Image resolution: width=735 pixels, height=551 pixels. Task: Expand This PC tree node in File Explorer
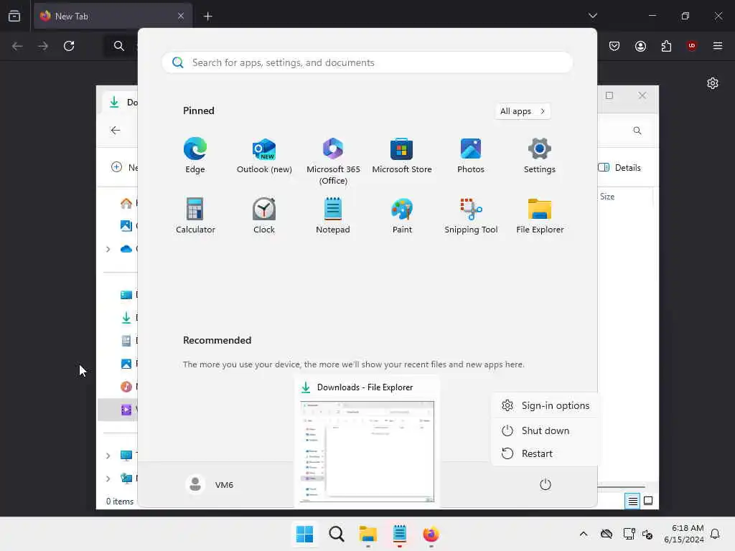click(x=108, y=456)
